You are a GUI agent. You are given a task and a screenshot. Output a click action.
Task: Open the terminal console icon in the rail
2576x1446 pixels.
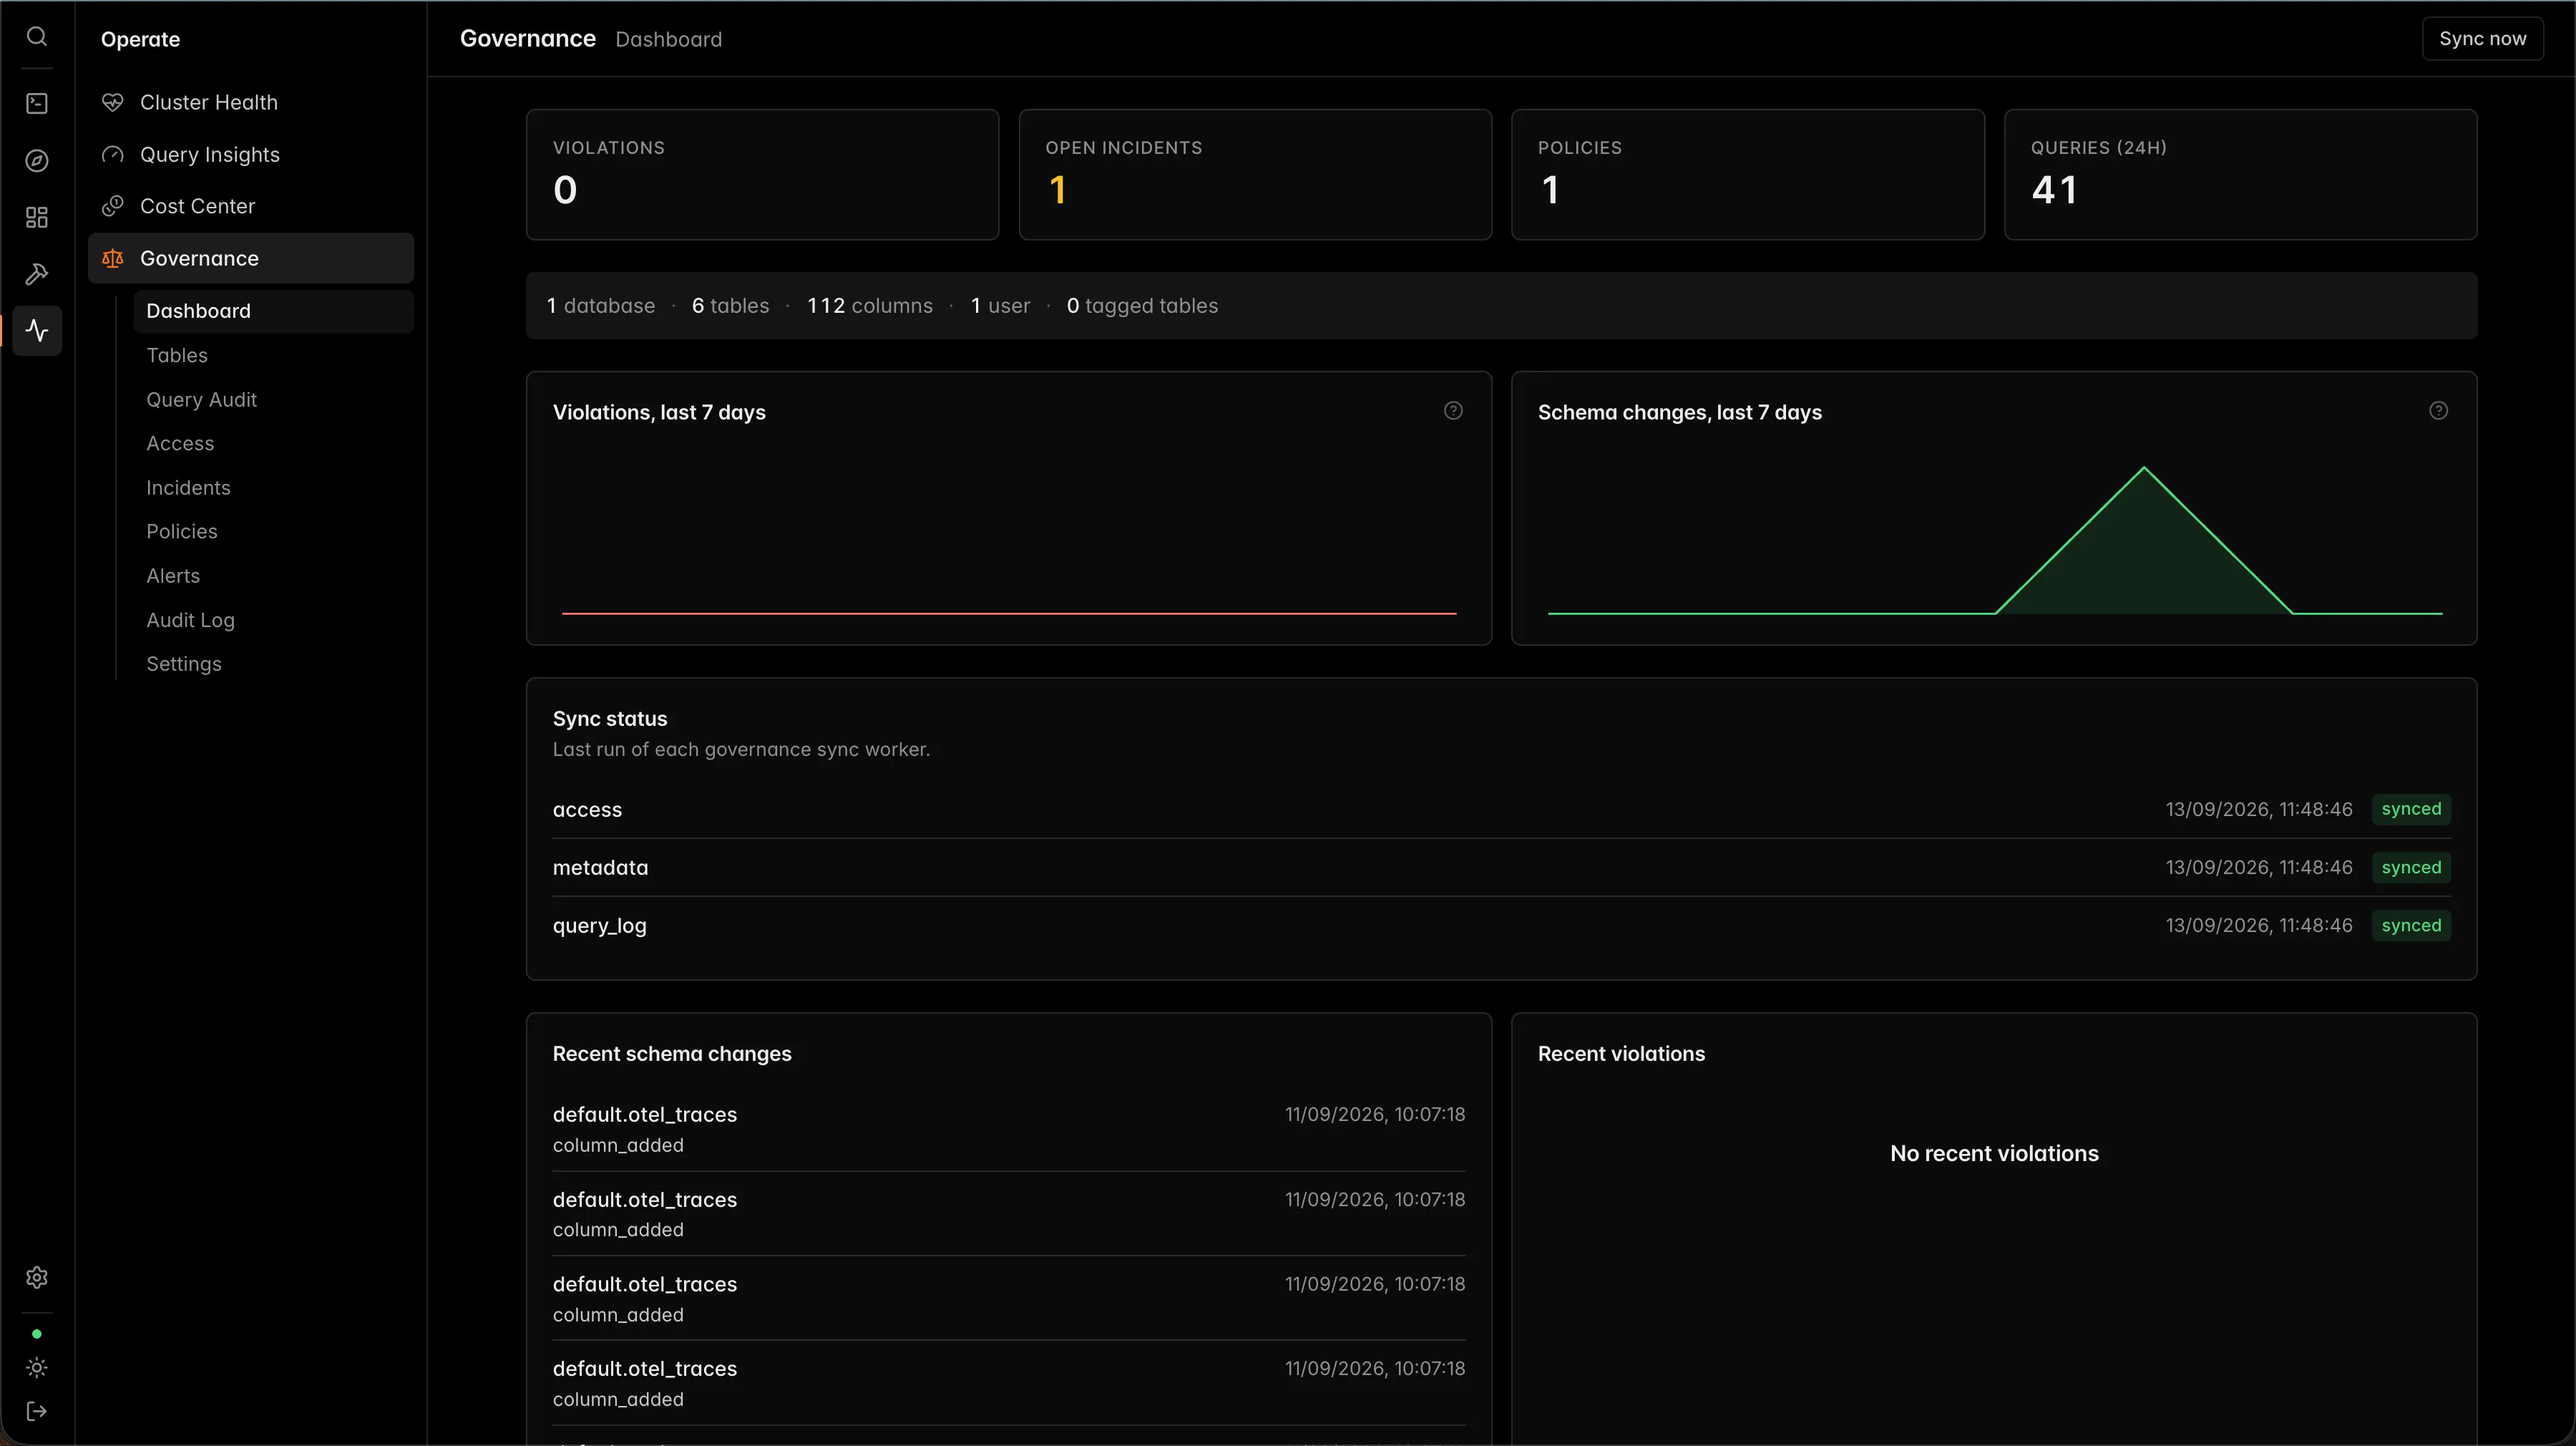(37, 103)
